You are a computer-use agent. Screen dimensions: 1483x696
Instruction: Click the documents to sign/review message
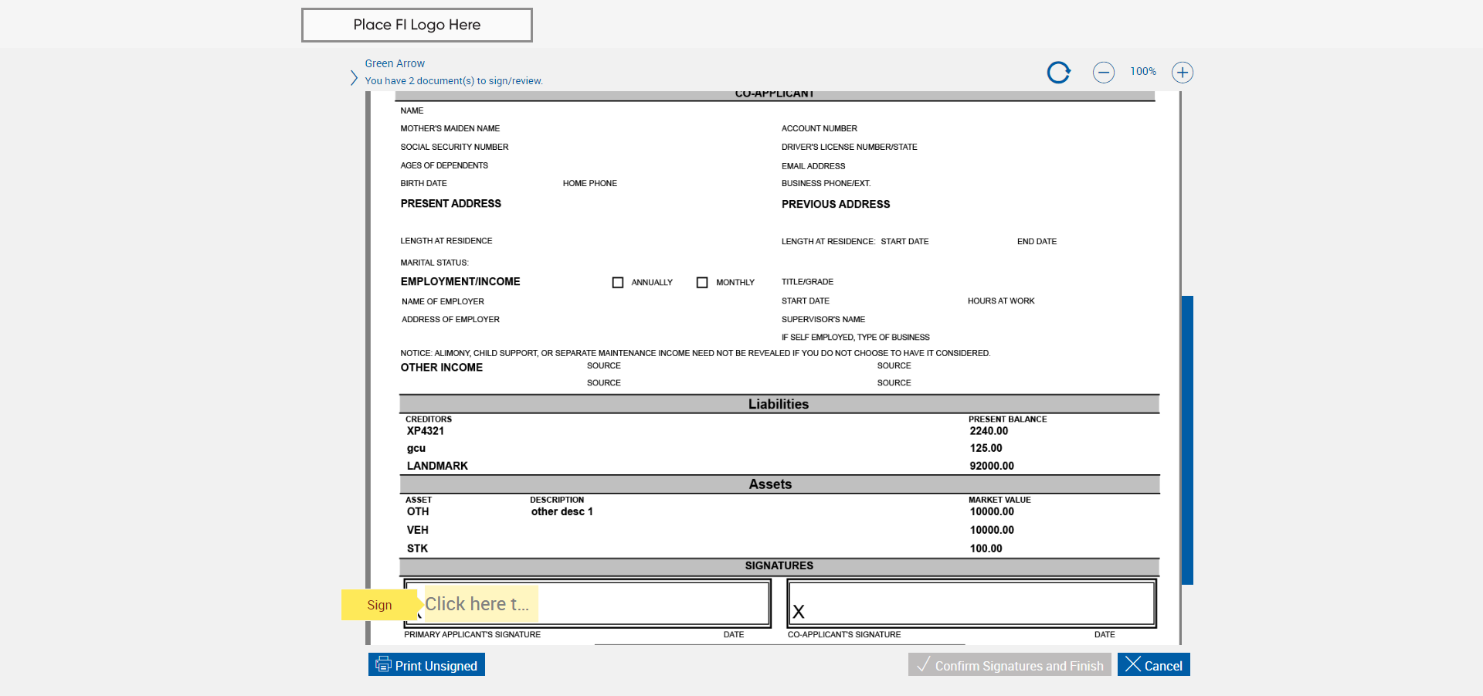pyautogui.click(x=453, y=81)
